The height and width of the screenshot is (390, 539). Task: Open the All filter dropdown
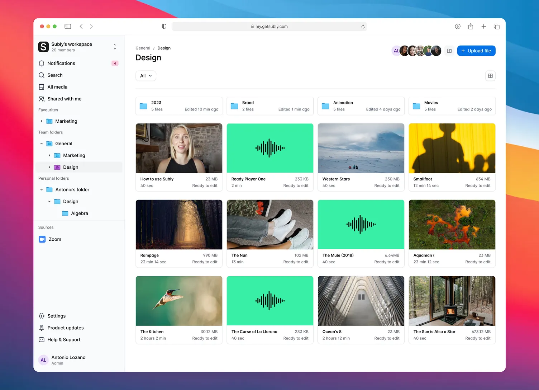(x=146, y=76)
